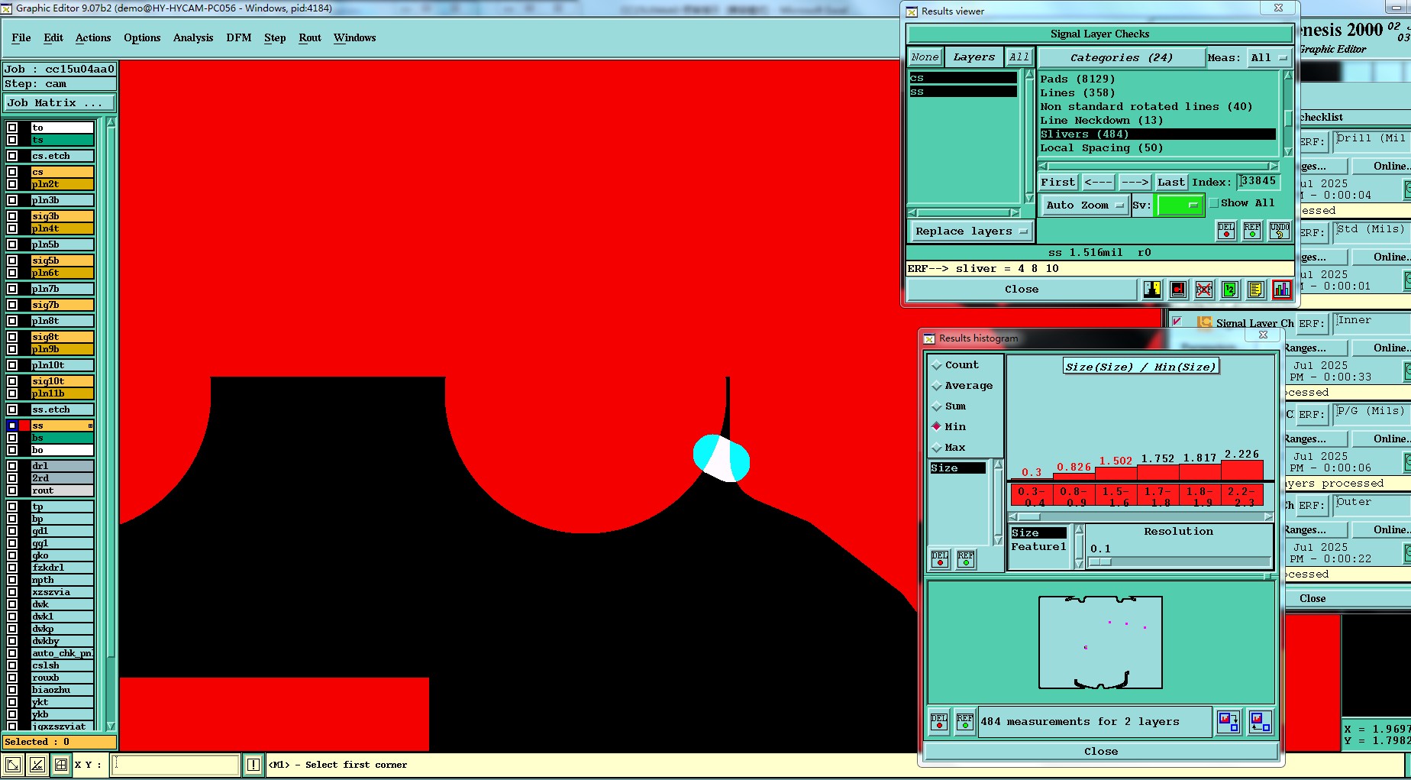Click the yellow-black silhouette icon in Results viewer
Viewport: 1411px width, 780px height.
[x=1152, y=290]
